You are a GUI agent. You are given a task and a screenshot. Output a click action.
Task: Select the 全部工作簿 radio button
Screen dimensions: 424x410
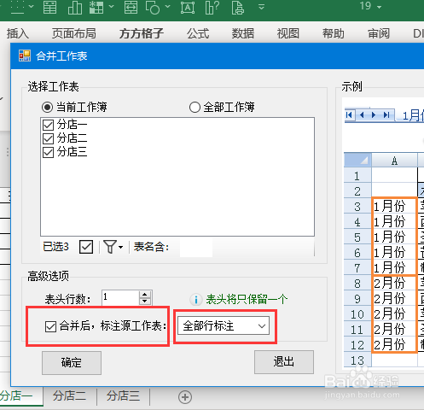tap(195, 108)
